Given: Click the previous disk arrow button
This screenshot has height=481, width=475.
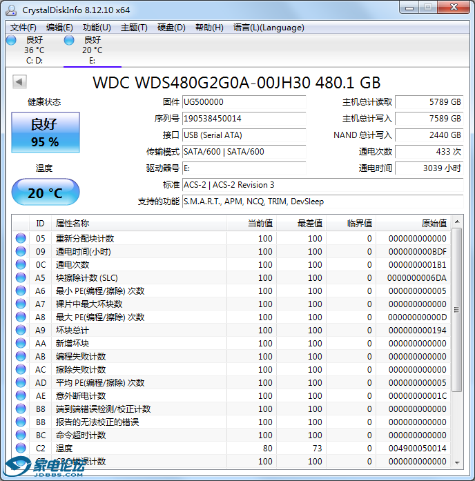Looking at the screenshot, I should click(x=19, y=81).
